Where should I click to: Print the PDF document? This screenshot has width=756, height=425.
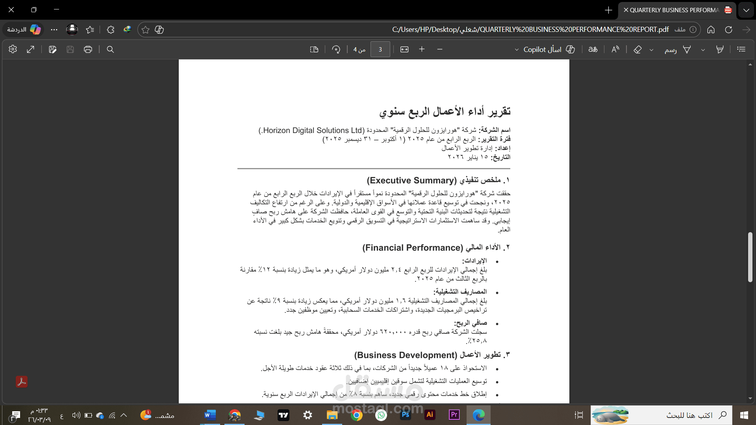[88, 49]
